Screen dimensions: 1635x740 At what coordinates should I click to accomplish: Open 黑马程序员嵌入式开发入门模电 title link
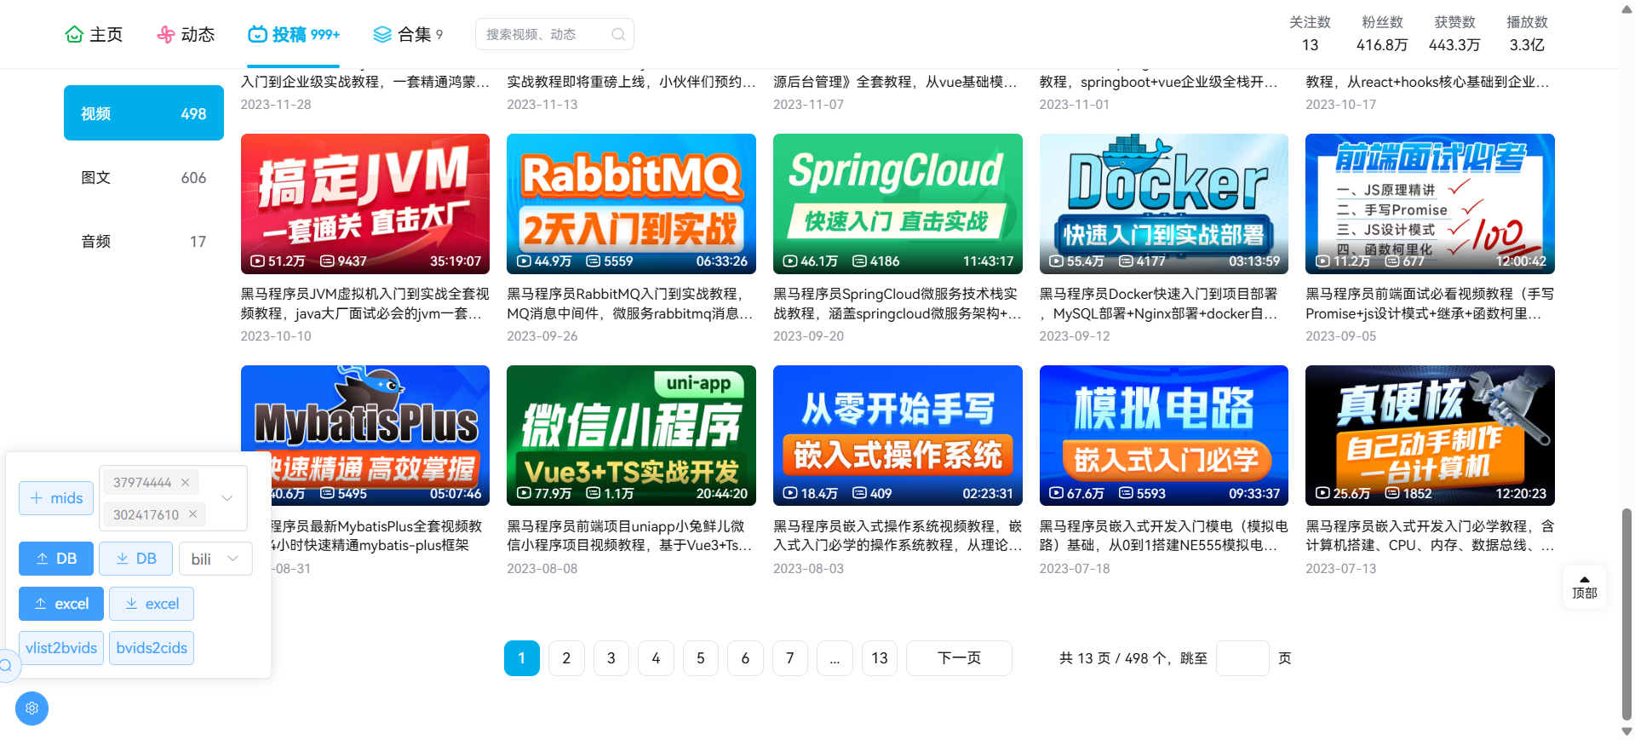pos(1164,536)
